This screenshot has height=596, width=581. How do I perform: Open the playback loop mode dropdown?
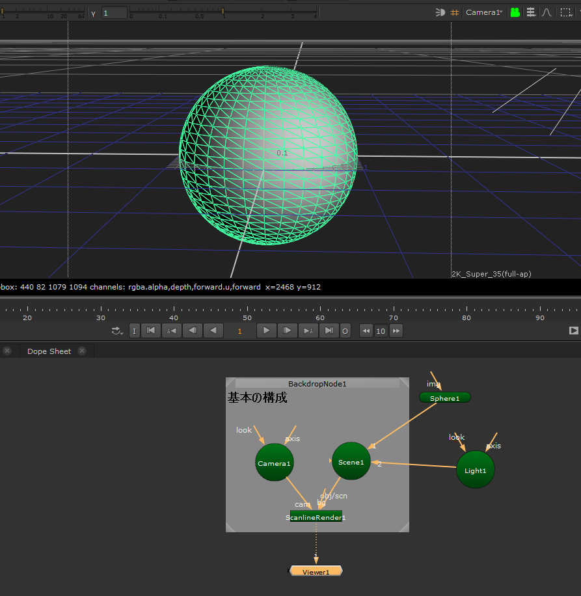coord(117,331)
